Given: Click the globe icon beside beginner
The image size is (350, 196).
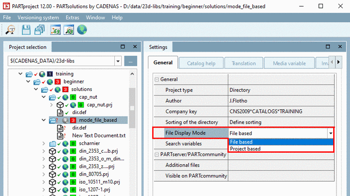Looking at the screenshot, I should tap(50, 82).
